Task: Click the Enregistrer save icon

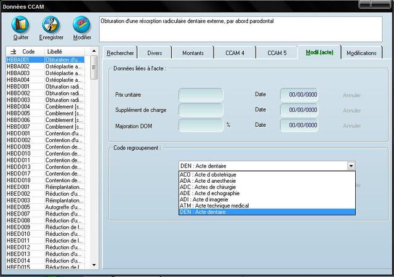Action: (51, 25)
